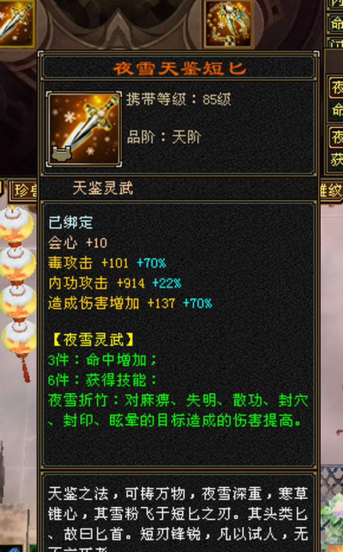Viewport: 343px width, 552px height.
Task: Select the jade ornament equipment slot at top
Action: 228,23
